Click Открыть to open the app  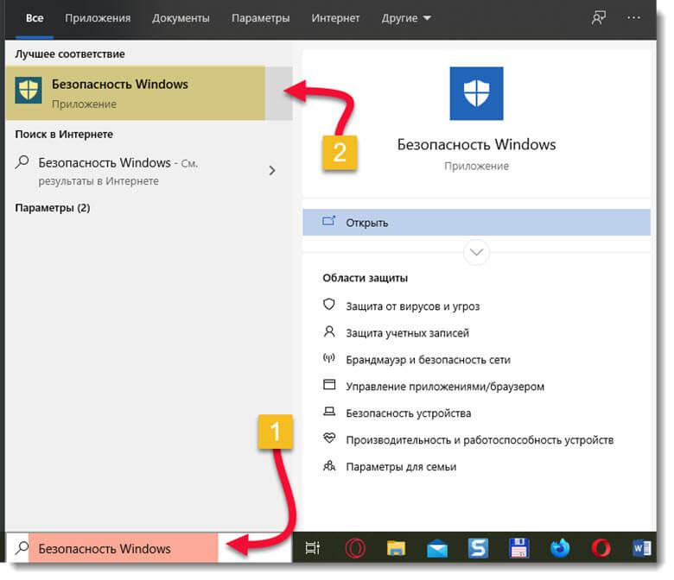tap(476, 223)
